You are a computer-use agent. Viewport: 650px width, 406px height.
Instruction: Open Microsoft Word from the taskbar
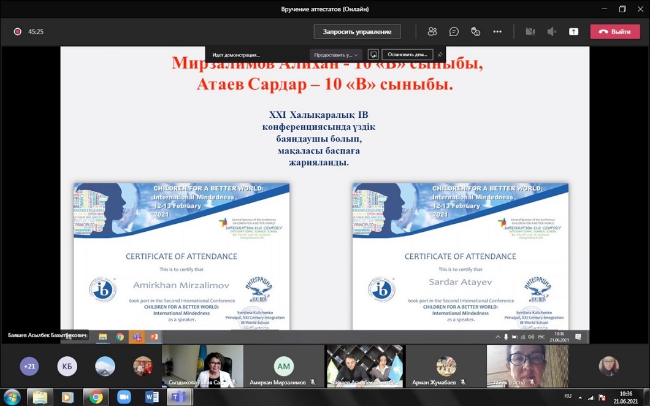tap(152, 397)
